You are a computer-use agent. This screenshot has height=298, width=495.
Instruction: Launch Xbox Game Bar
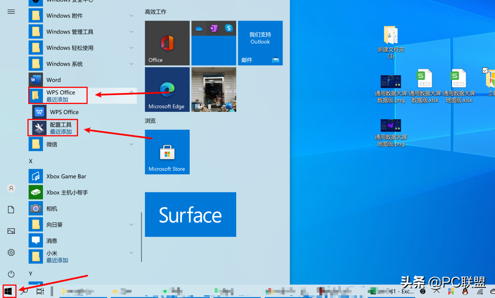83,176
